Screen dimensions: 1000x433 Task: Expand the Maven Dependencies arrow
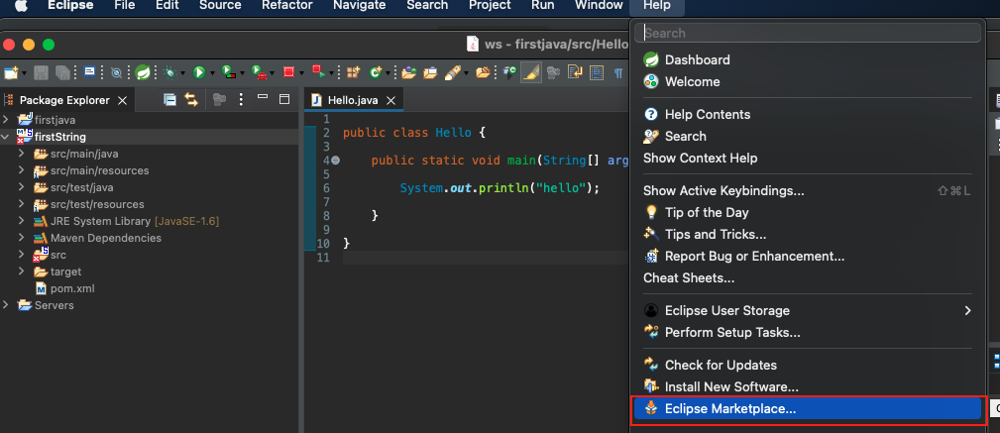[x=21, y=238]
